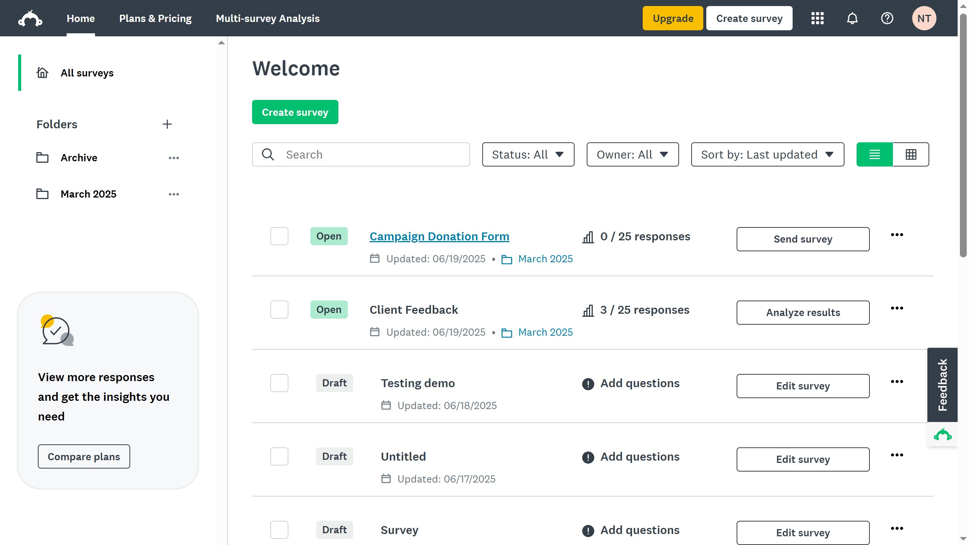This screenshot has height=545, width=969.
Task: Open notifications via the bell icon
Action: (852, 18)
